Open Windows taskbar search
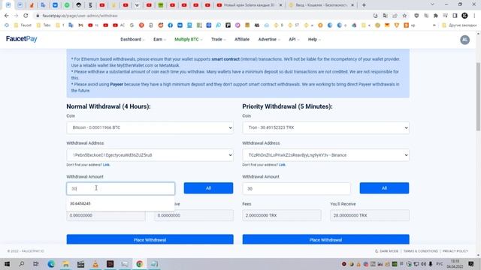Screen dimensions: 481x270 [22, 264]
